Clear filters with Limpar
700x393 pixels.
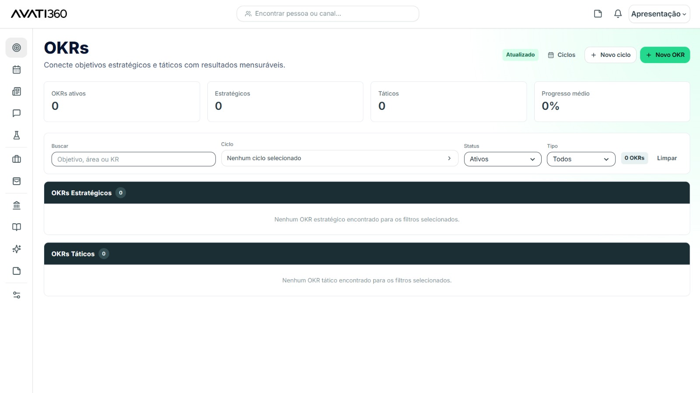coord(667,158)
